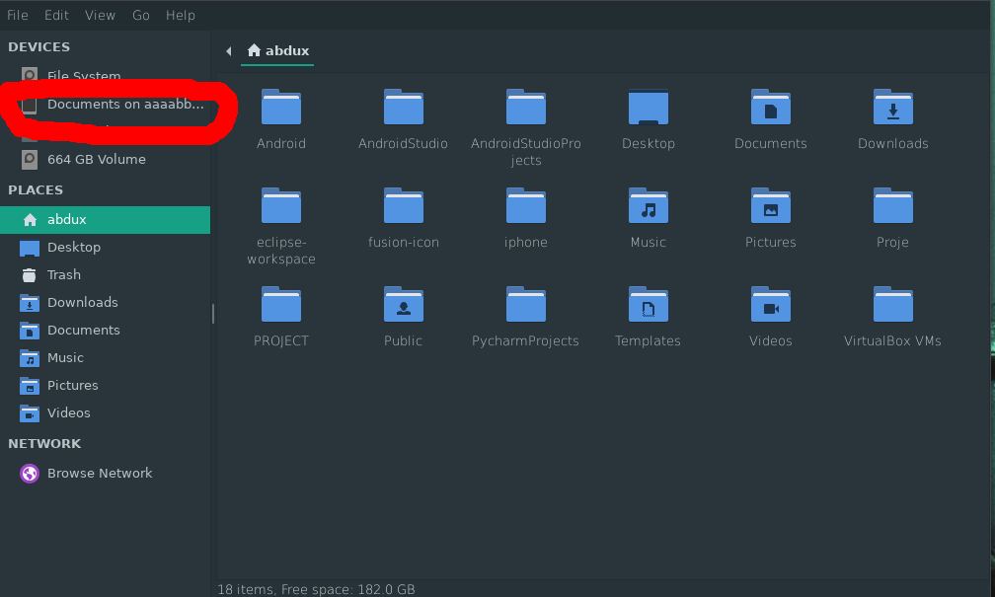Click the 'Templates' folder name label
Image resolution: width=995 pixels, height=597 pixels.
click(648, 340)
